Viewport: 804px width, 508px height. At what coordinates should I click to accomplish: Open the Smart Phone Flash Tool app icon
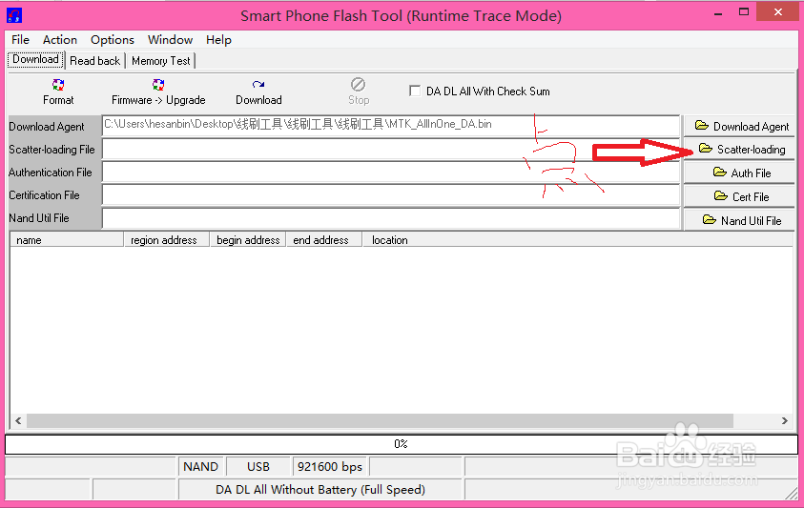(x=14, y=15)
